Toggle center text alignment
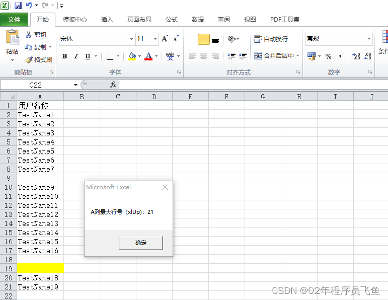Image resolution: width=388 pixels, height=300 pixels. pos(204,56)
